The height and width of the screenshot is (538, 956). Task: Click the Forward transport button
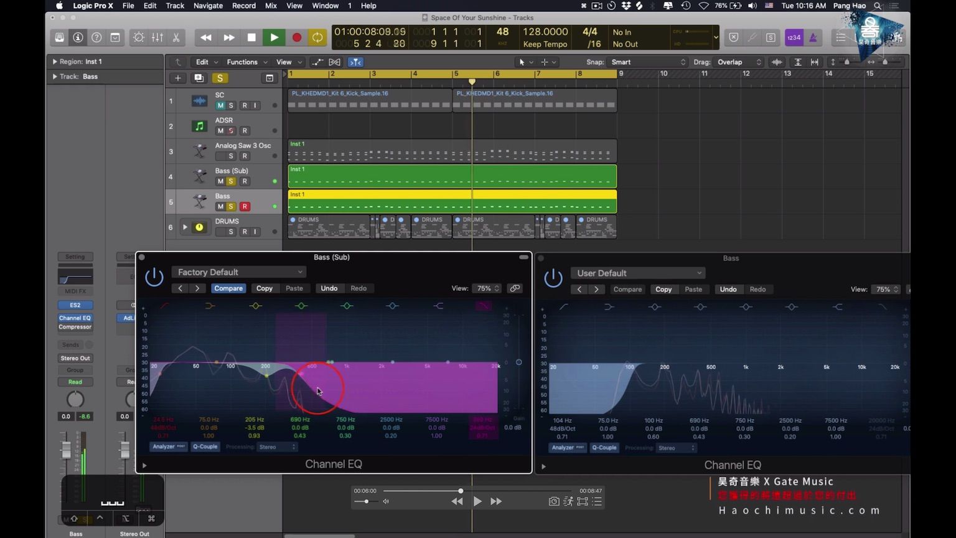point(228,37)
